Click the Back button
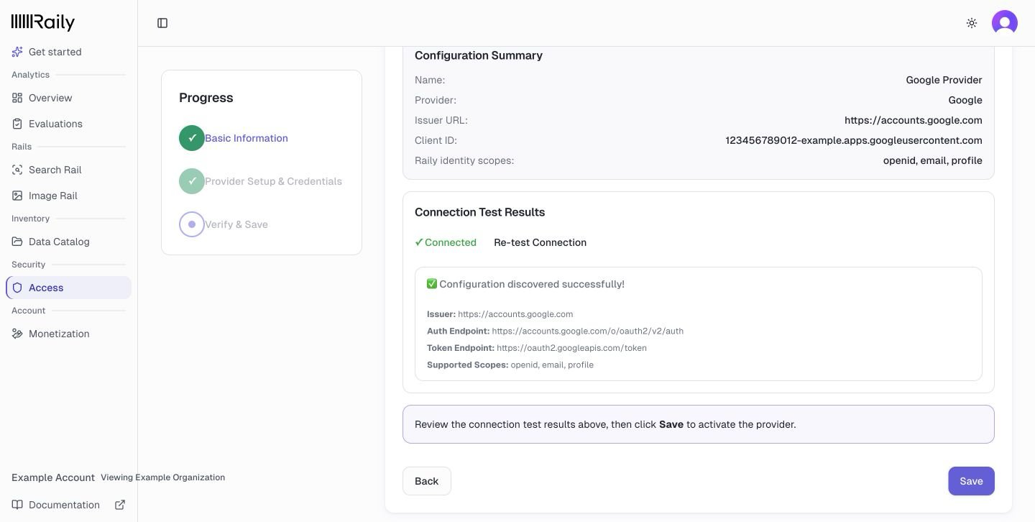The image size is (1035, 522). point(427,481)
